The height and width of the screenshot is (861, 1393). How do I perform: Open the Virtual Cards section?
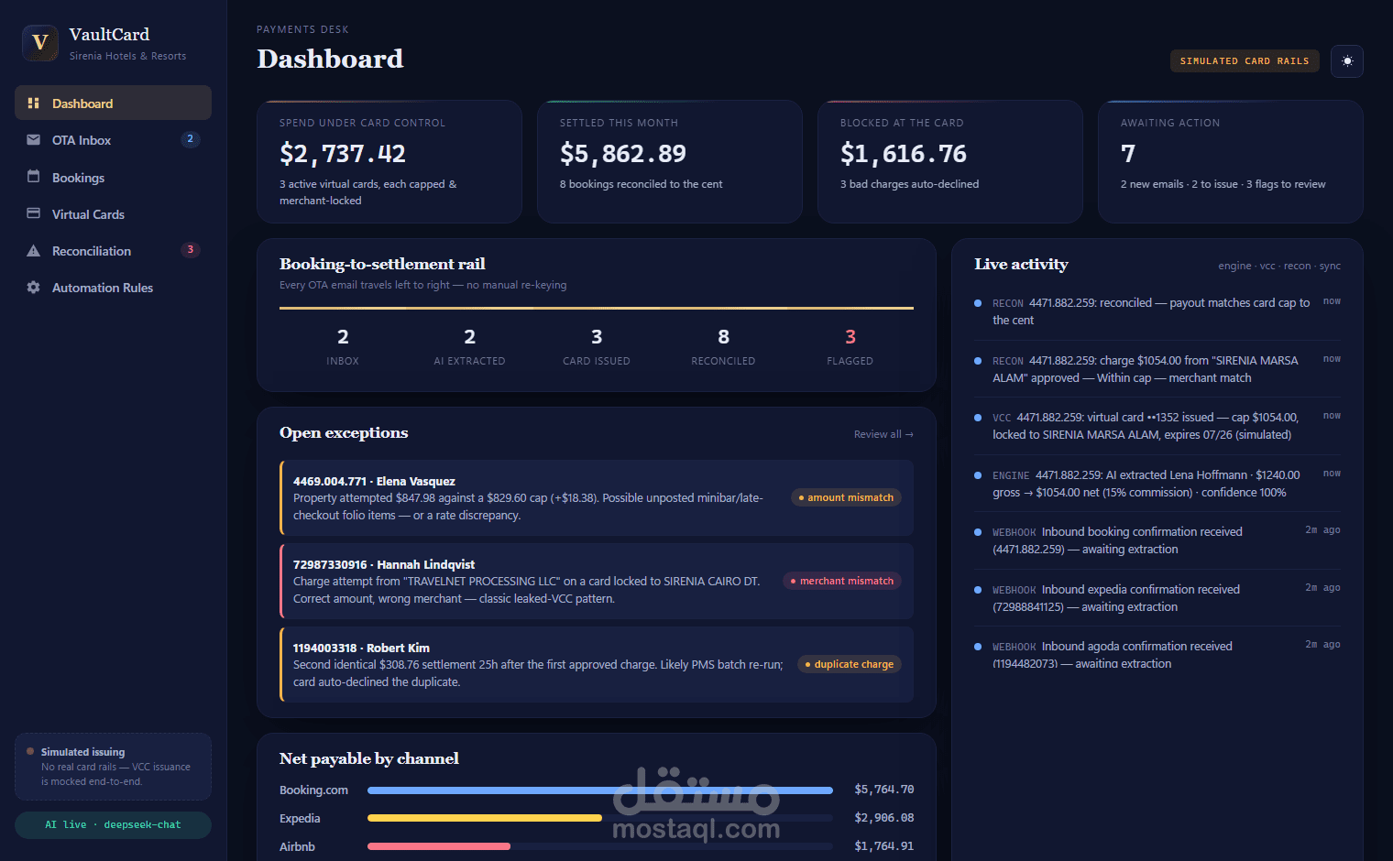point(113,214)
